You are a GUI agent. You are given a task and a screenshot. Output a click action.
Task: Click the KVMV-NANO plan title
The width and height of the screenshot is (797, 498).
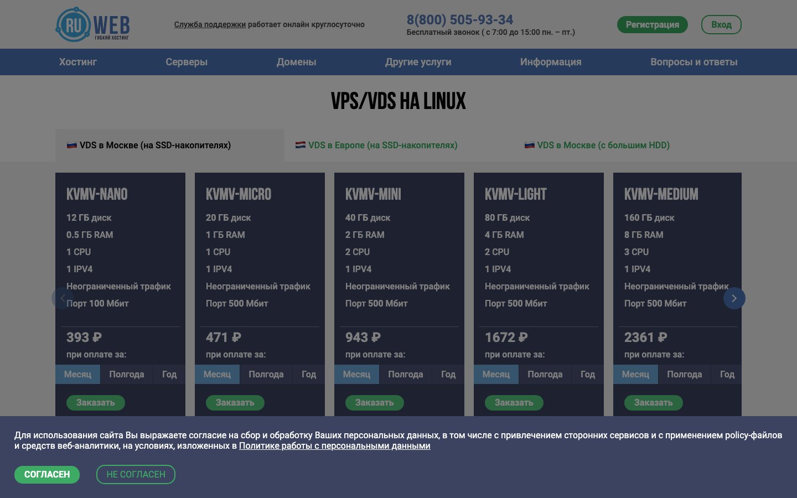[x=97, y=194]
